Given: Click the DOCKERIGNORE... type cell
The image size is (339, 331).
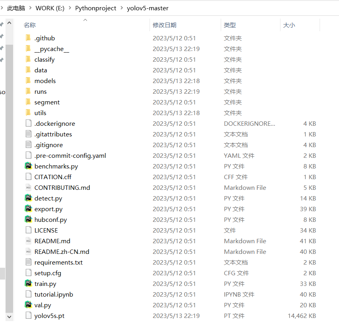Looking at the screenshot, I should (x=249, y=123).
